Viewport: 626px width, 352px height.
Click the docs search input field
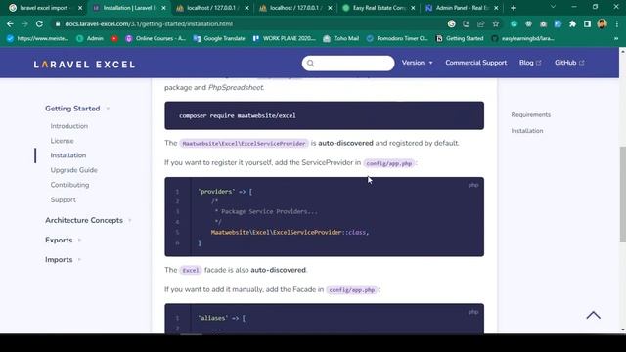point(348,63)
